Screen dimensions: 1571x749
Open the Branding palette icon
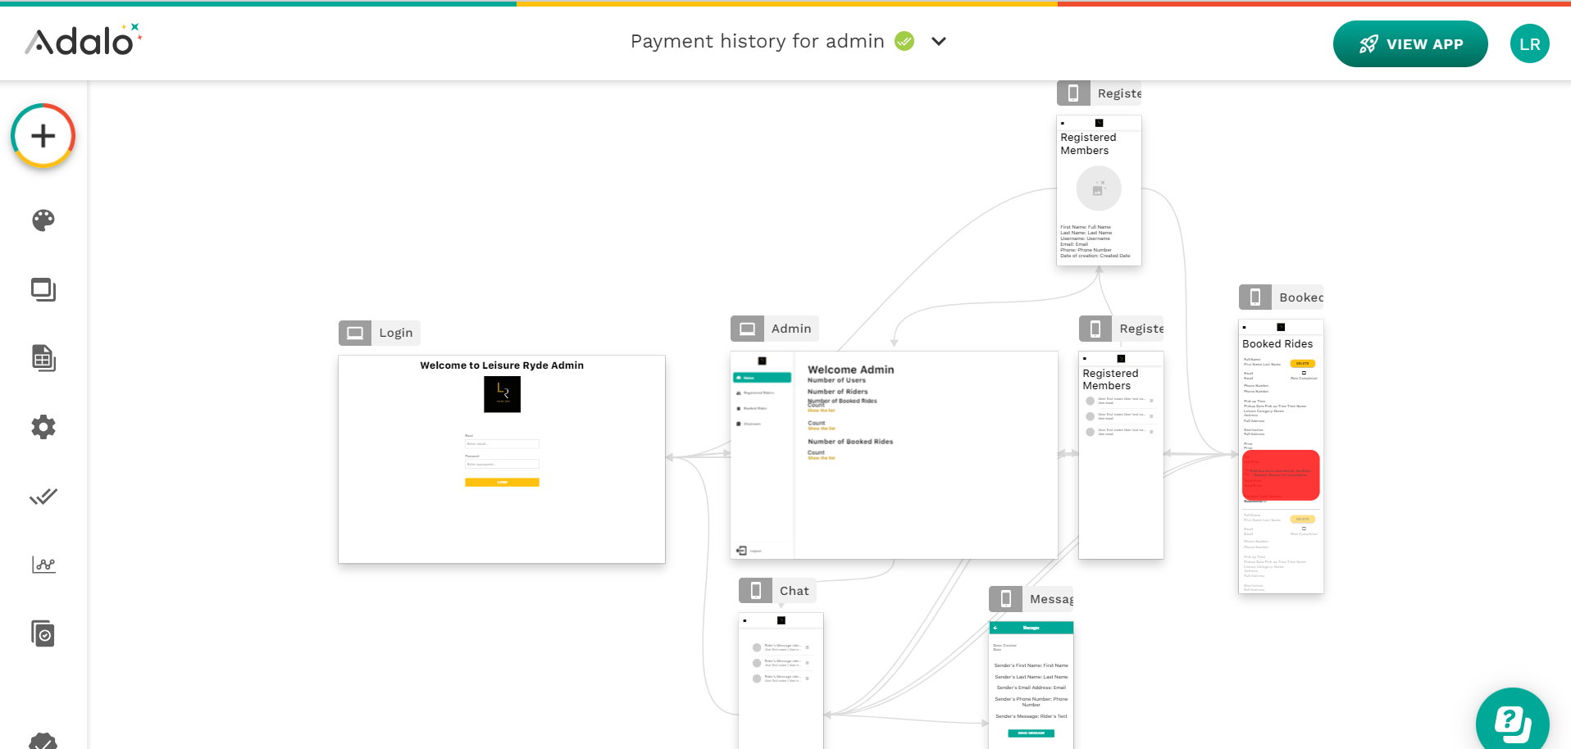coord(43,220)
